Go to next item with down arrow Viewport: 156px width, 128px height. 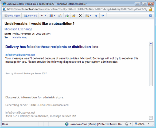coord(103,16)
